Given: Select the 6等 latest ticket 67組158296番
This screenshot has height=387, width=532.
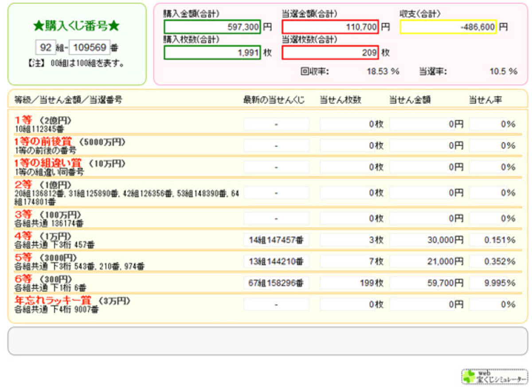Looking at the screenshot, I should [276, 283].
